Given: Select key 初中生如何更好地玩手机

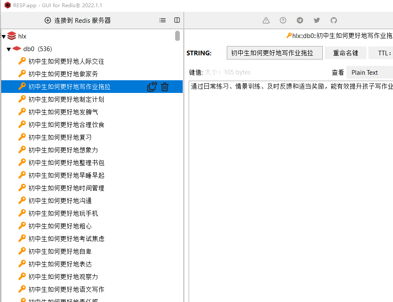Looking at the screenshot, I should [63, 213].
